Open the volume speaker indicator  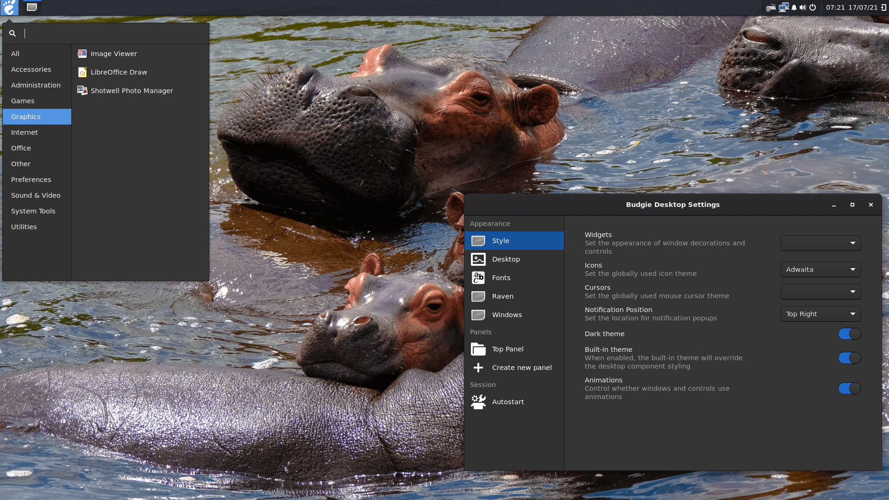click(x=803, y=8)
